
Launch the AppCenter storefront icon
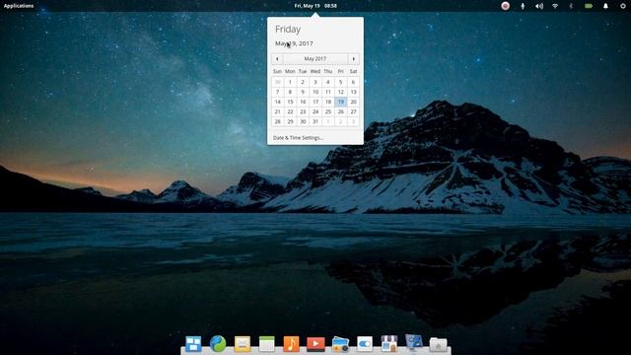point(389,344)
